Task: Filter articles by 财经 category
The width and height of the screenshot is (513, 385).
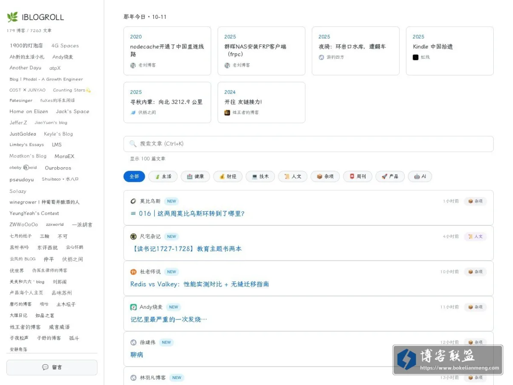Action: (228, 176)
